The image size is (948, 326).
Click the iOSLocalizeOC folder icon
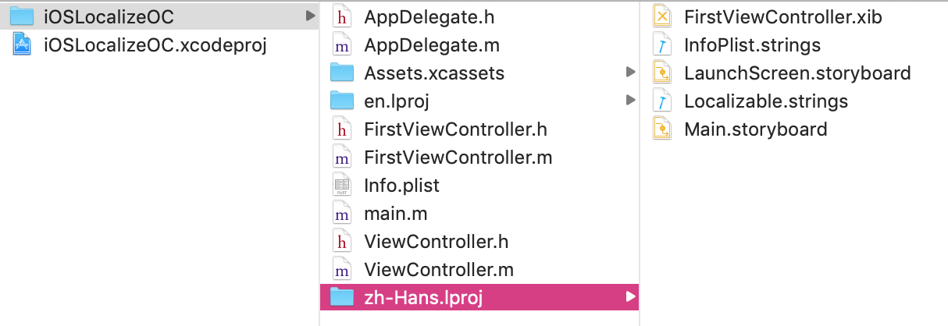pos(22,16)
